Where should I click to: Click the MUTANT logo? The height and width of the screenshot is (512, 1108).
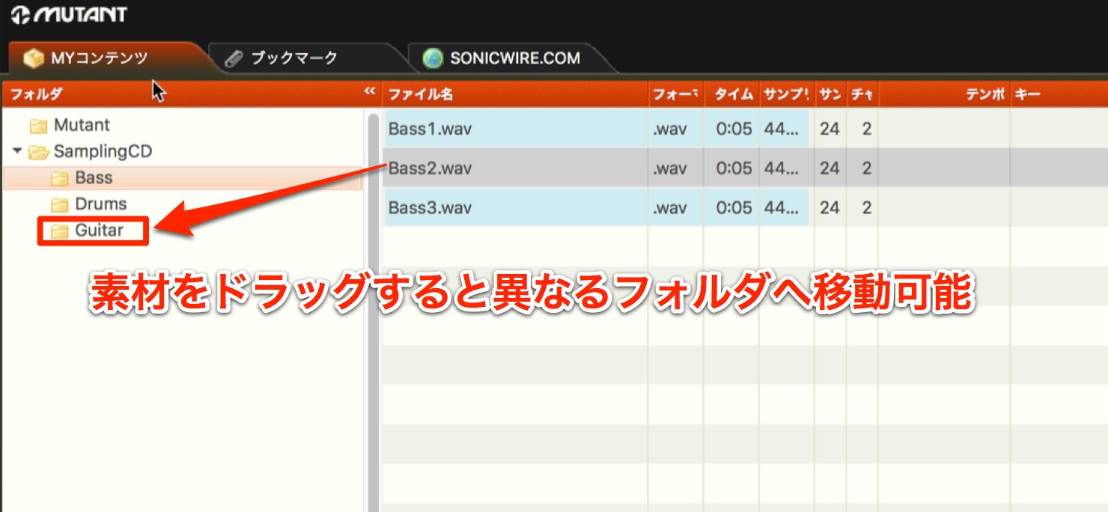[x=69, y=14]
